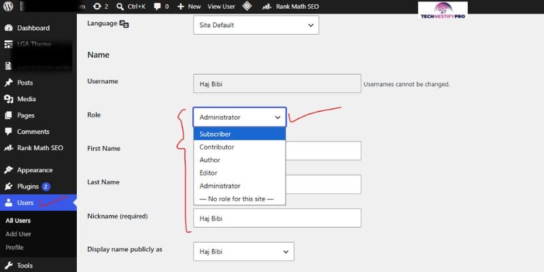Viewport: 544px width, 272px height.
Task: Click the plus New icon
Action: (x=180, y=6)
